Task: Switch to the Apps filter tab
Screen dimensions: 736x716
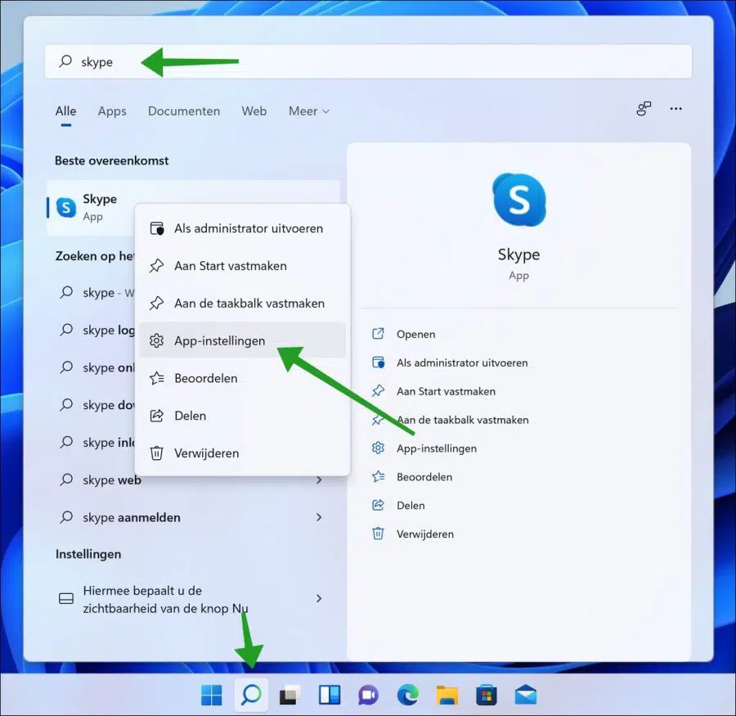Action: click(x=112, y=111)
